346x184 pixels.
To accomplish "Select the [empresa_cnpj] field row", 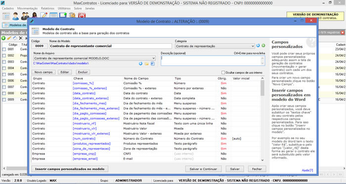I will [x=146, y=153].
